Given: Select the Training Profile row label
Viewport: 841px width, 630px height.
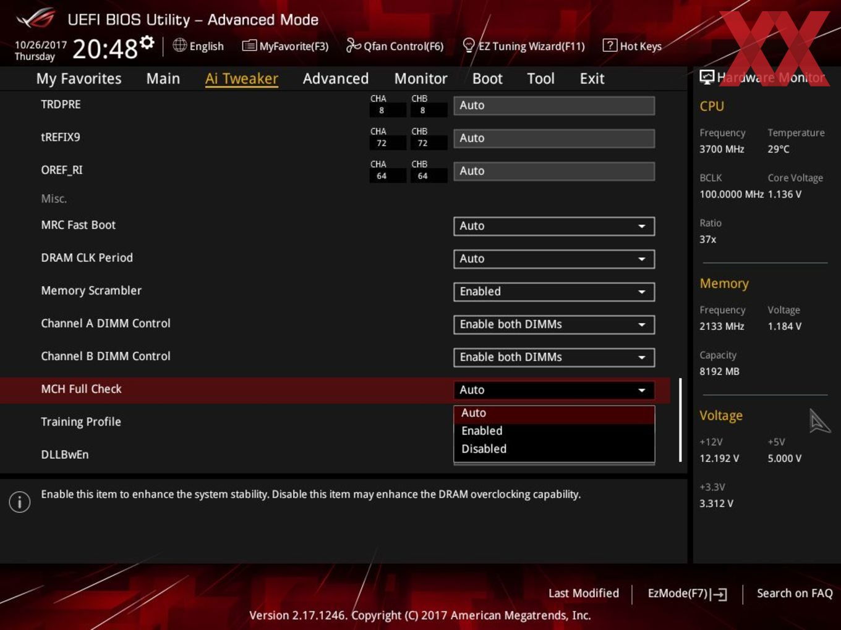Looking at the screenshot, I should (x=81, y=422).
